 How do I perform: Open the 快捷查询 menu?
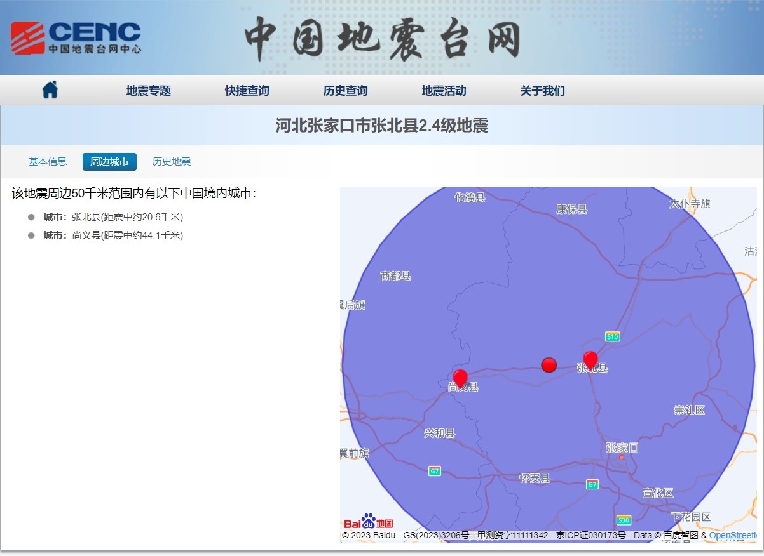click(247, 91)
